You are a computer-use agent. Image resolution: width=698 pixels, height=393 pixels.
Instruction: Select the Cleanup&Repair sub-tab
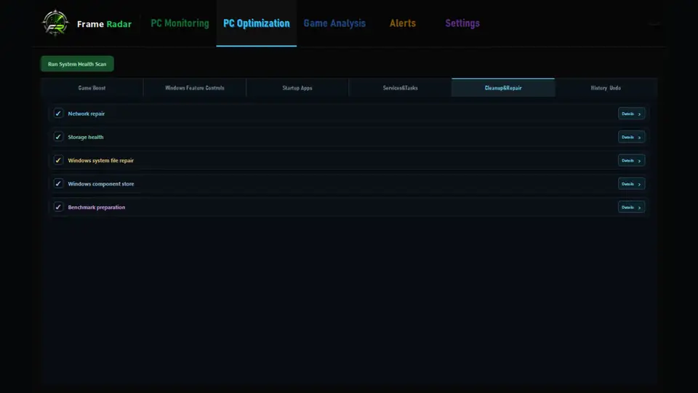503,88
